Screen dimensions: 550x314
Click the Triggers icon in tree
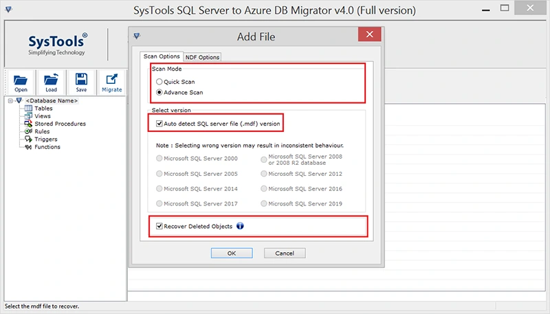(28, 139)
